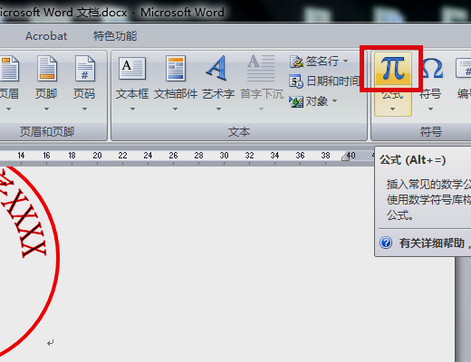Click the Number (编号) icon
This screenshot has height=362, width=471.
tap(464, 69)
